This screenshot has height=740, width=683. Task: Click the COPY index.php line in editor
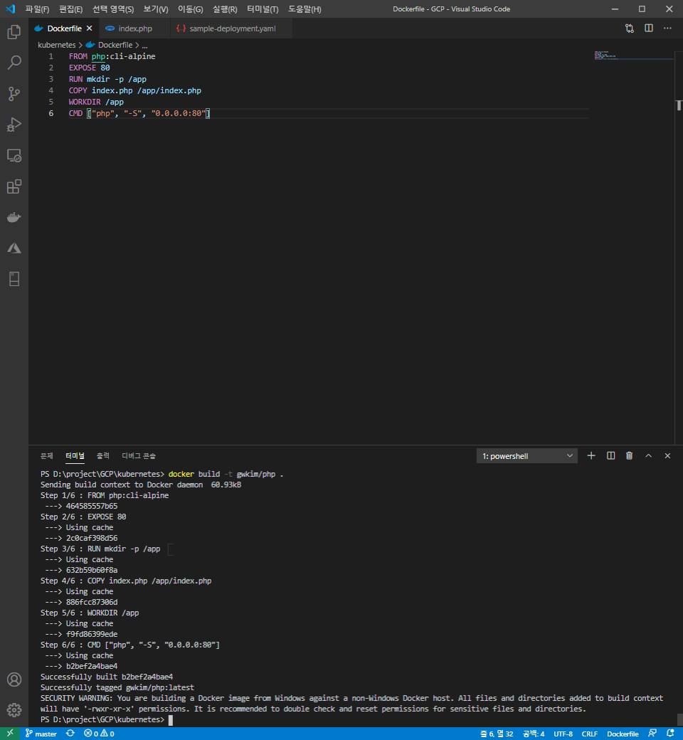pyautogui.click(x=135, y=90)
